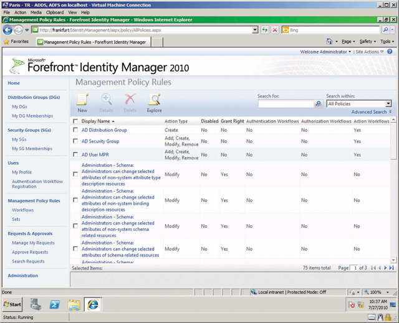
Task: Click the Refresh page icon
Action: (265, 30)
